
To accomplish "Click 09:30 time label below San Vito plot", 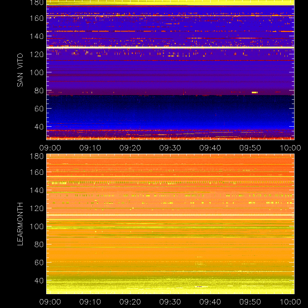I will click(170, 148).
